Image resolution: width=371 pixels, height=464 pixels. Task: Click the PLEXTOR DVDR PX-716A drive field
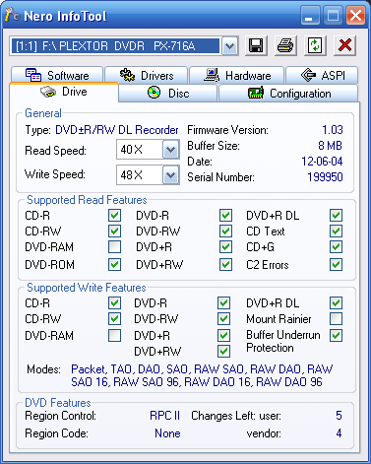(115, 46)
